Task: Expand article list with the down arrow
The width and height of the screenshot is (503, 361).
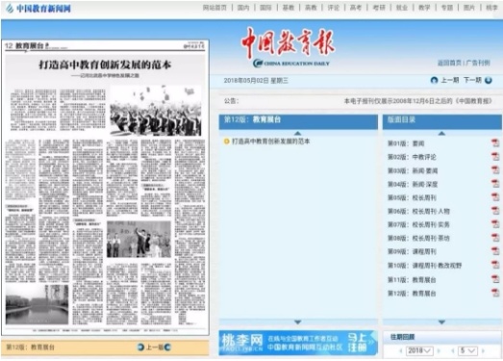Action: (298, 322)
